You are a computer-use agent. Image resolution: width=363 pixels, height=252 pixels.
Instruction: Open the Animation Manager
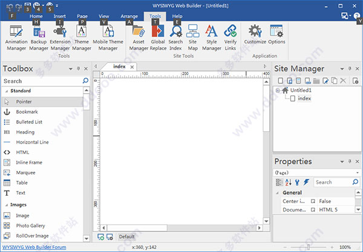pos(16,38)
